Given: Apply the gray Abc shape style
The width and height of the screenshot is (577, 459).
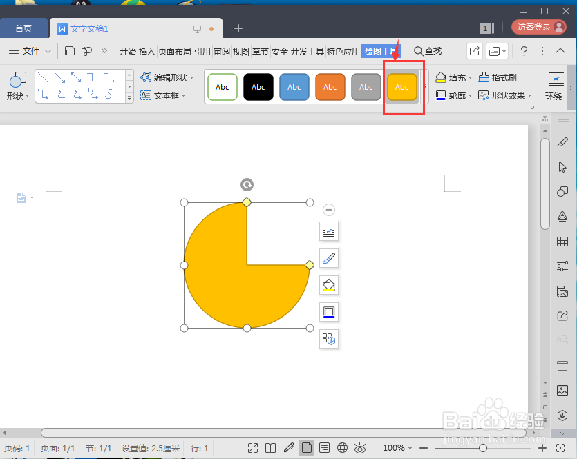Looking at the screenshot, I should pos(366,87).
